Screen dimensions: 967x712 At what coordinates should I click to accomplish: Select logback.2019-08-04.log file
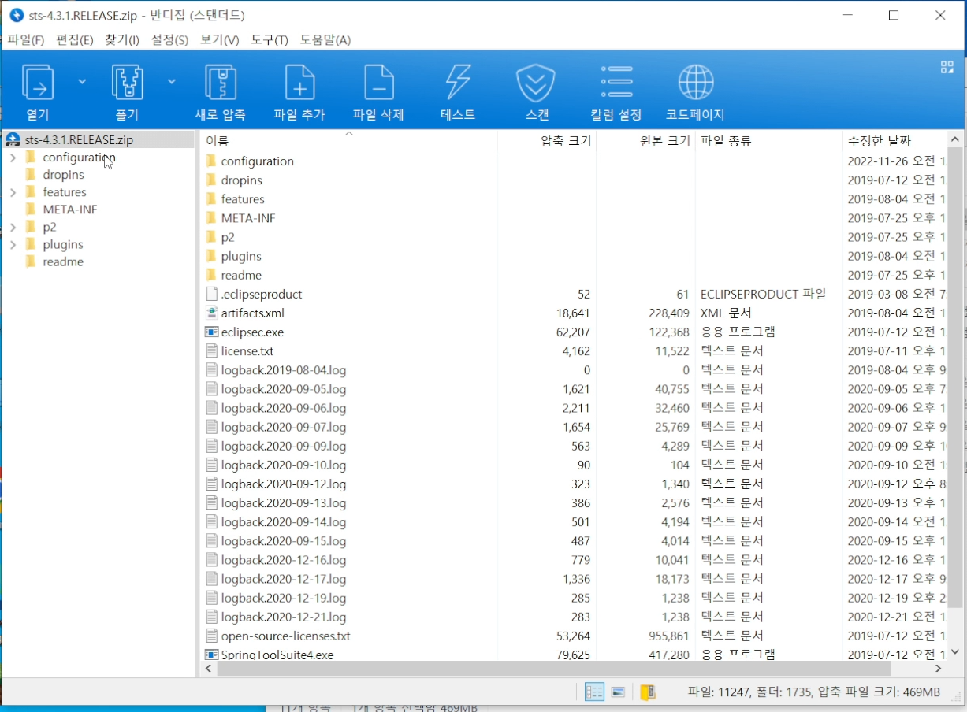click(x=284, y=370)
